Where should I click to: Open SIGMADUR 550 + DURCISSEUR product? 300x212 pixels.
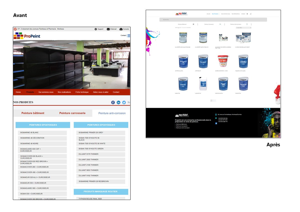pos(42,183)
